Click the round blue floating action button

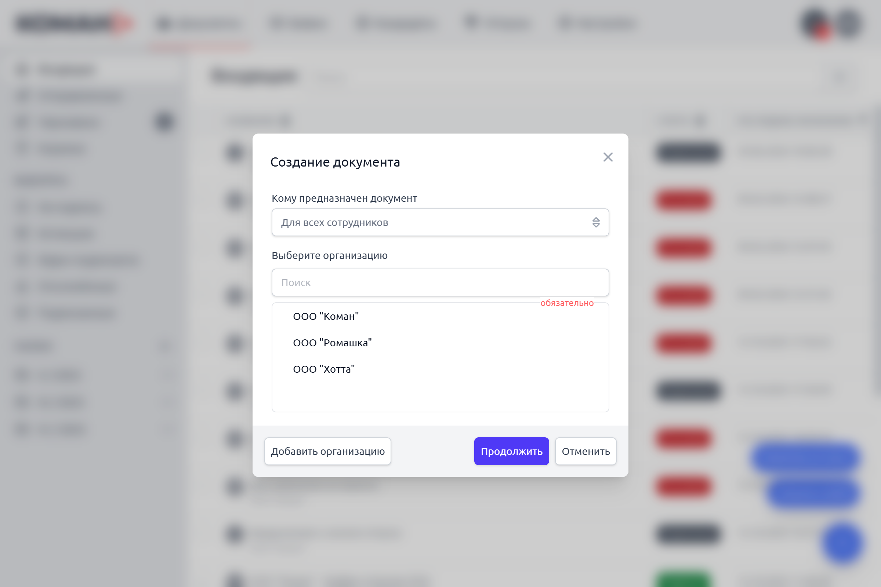click(842, 543)
